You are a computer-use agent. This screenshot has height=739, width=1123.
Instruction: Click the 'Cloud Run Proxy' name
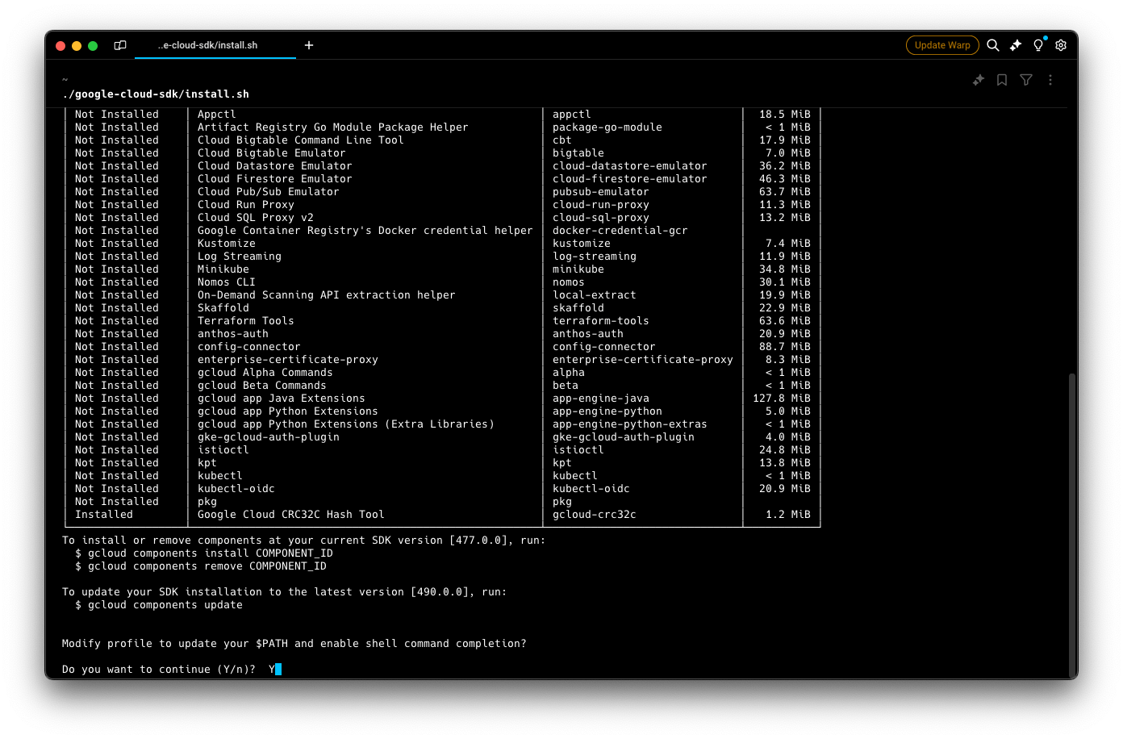246,205
